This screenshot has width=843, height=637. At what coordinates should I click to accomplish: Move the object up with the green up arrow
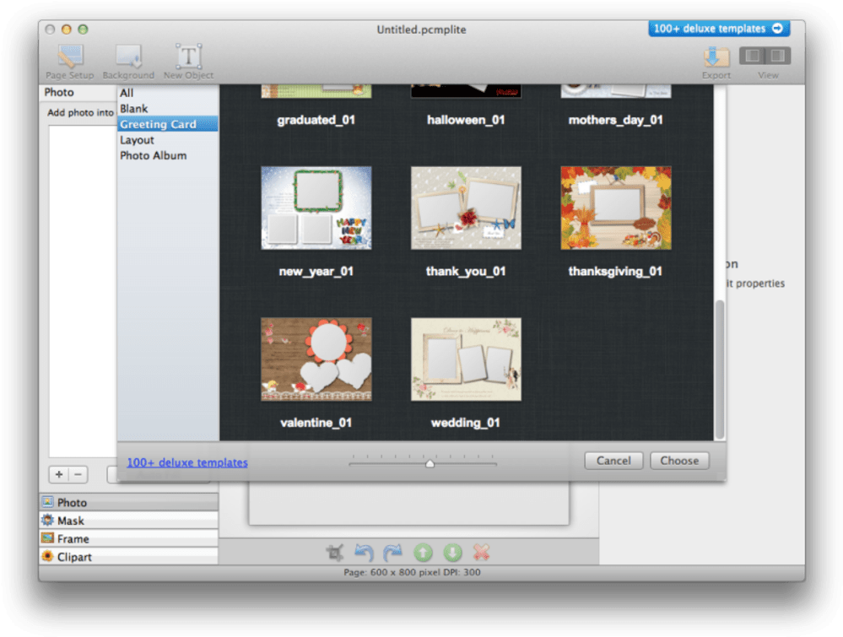[423, 552]
